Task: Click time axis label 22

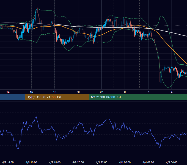Action: pyautogui.click(x=101, y=92)
